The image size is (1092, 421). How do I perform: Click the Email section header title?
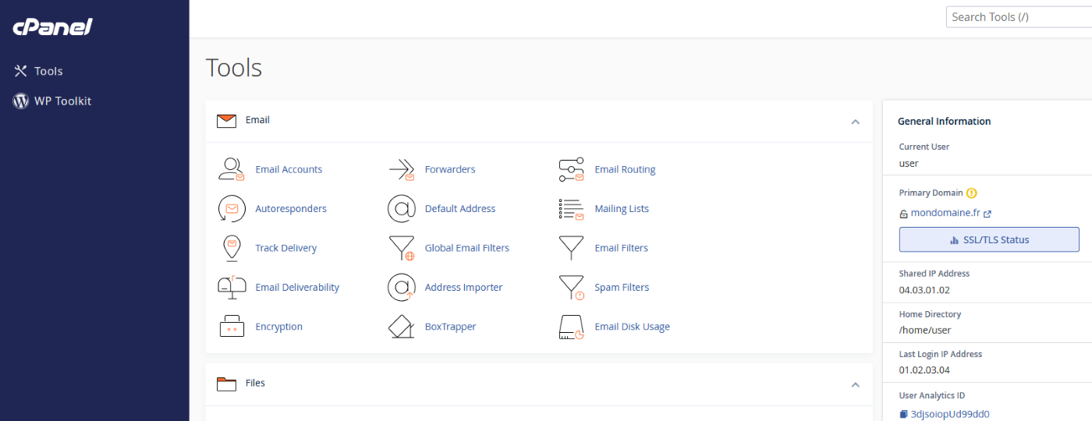click(257, 120)
